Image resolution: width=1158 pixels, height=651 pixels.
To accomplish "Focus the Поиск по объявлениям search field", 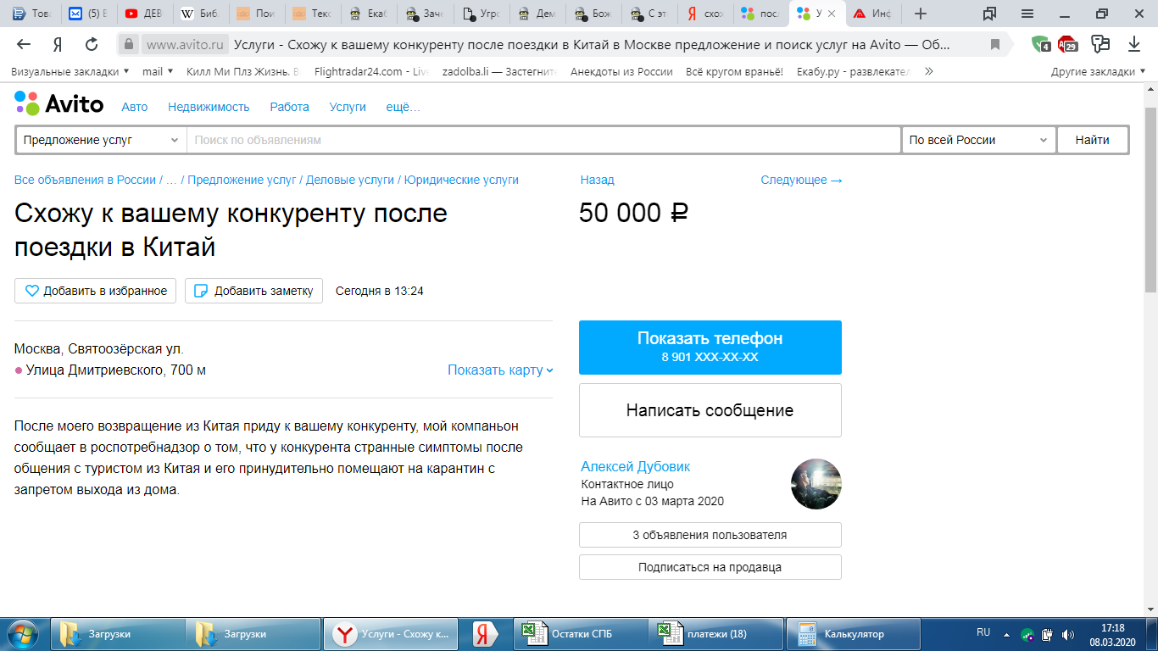I will pos(543,140).
